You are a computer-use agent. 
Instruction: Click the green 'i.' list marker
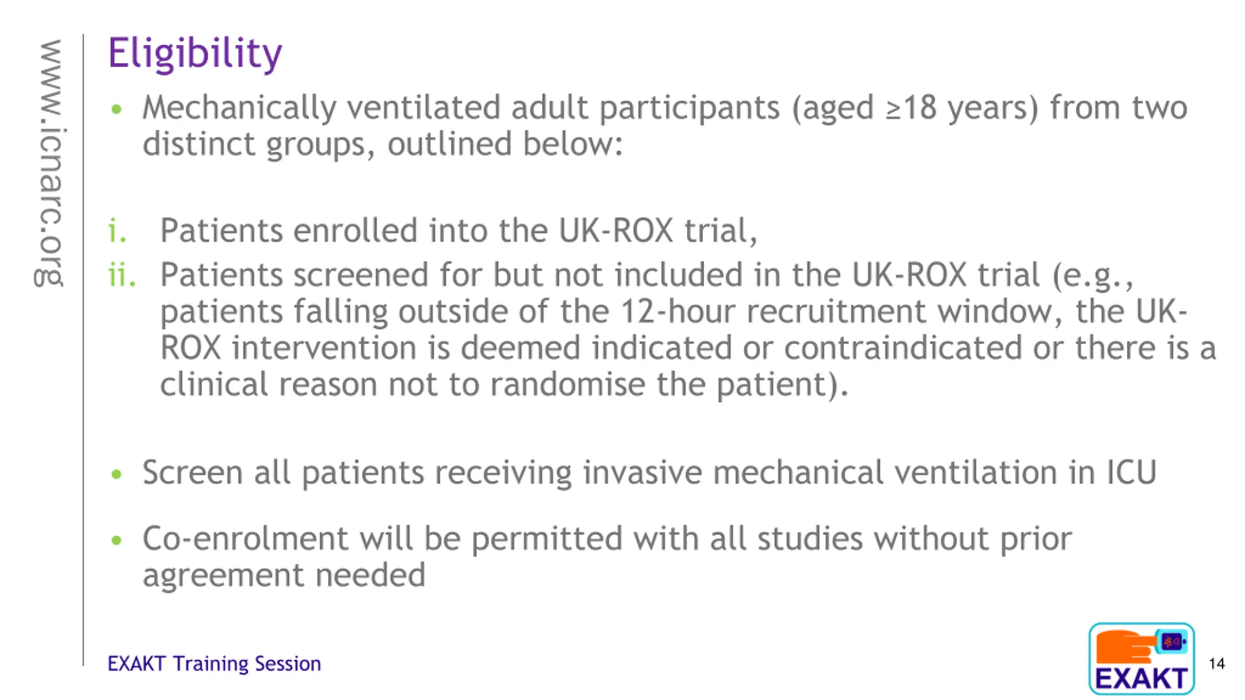(x=117, y=230)
